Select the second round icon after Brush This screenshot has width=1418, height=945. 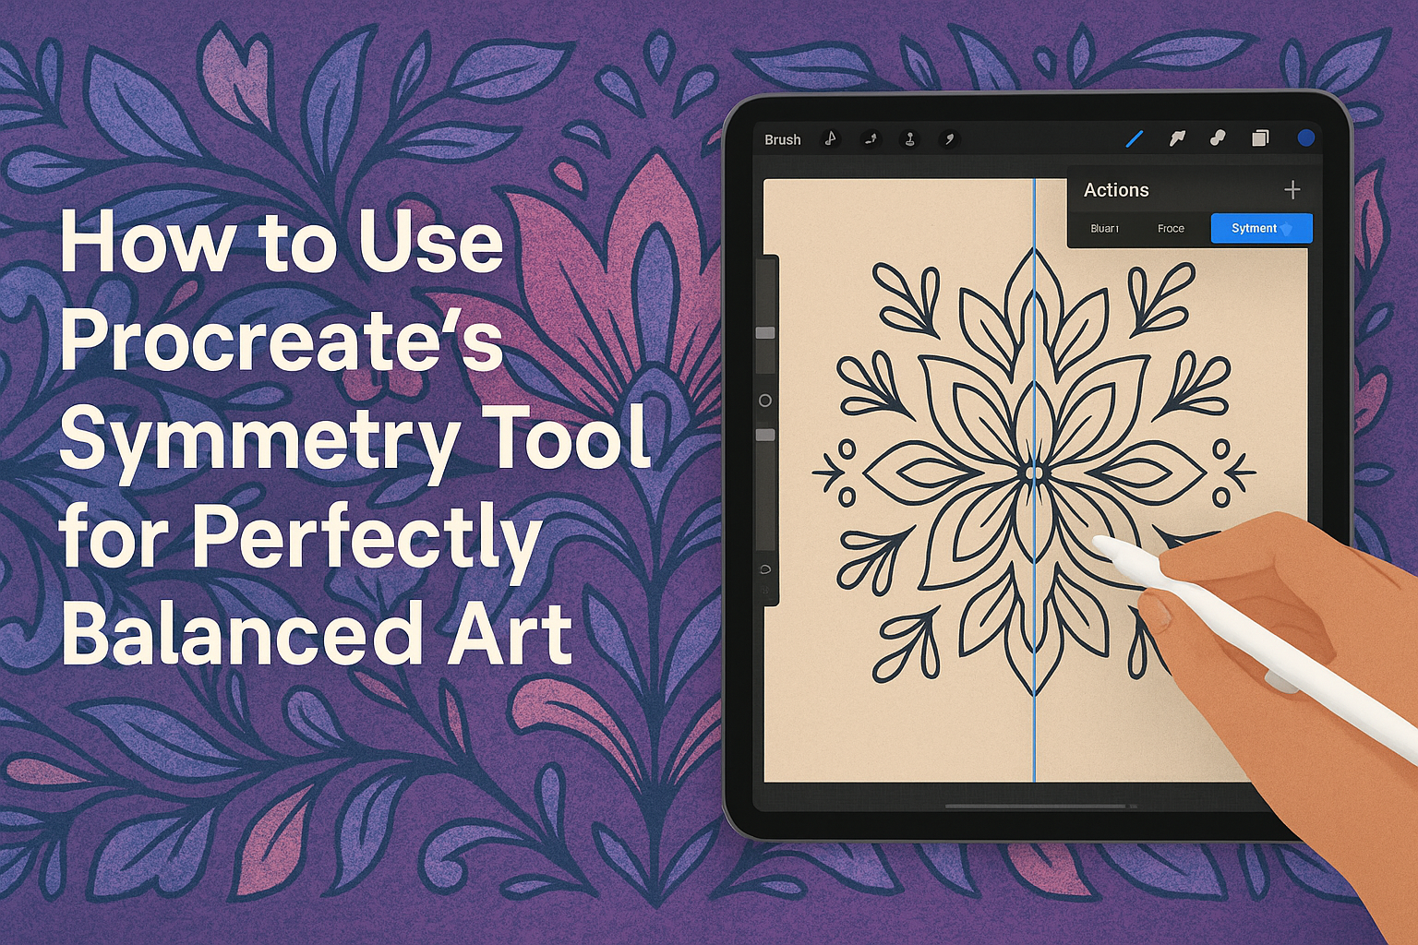click(x=871, y=139)
